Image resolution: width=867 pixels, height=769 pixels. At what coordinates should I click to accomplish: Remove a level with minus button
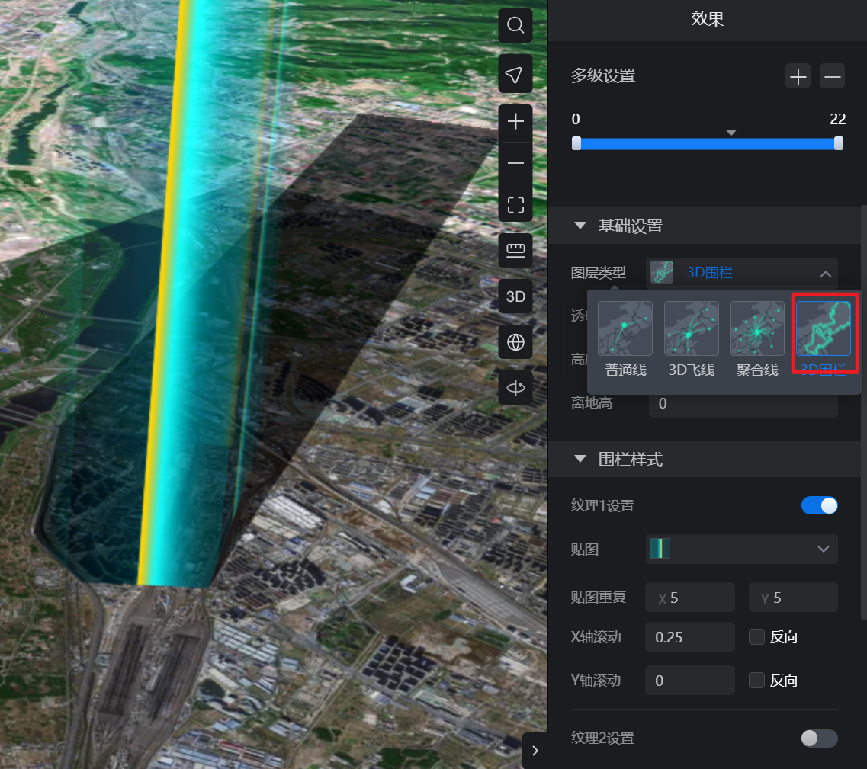point(832,77)
